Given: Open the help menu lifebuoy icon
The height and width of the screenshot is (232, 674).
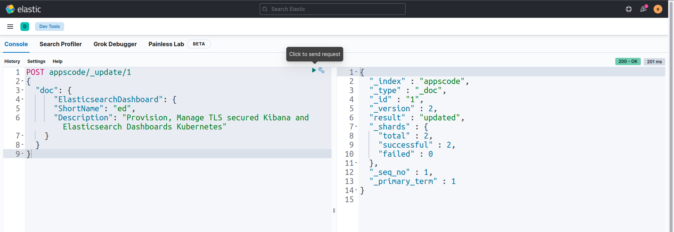Looking at the screenshot, I should click(x=629, y=9).
